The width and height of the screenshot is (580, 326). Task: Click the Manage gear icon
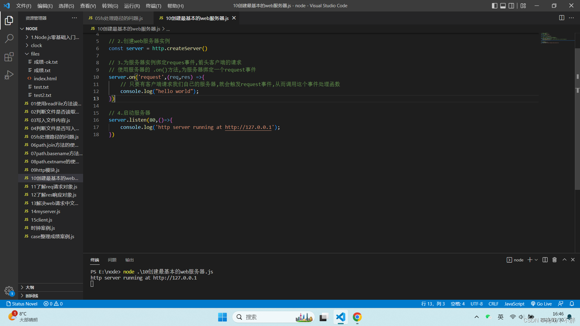click(9, 291)
